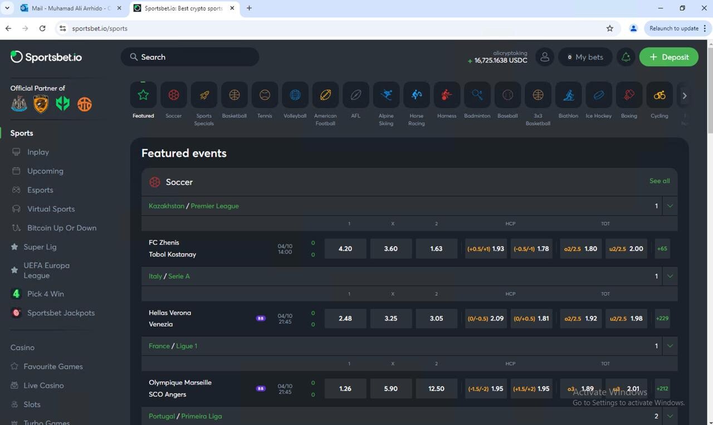Collapse the Kazakhstan Premier League section
The image size is (713, 425).
(x=670, y=206)
